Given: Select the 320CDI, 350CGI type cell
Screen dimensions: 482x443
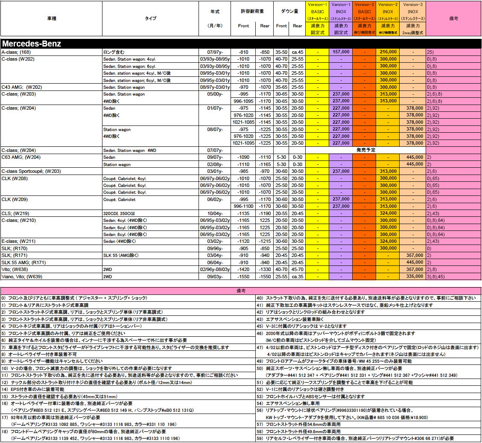Looking at the screenshot, I should (150, 213).
